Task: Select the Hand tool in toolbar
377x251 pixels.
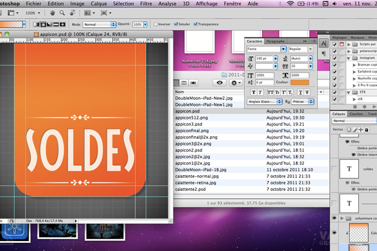Action: tap(52, 13)
